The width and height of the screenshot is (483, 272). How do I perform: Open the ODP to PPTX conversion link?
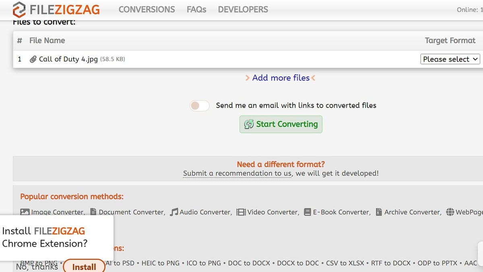click(438, 263)
